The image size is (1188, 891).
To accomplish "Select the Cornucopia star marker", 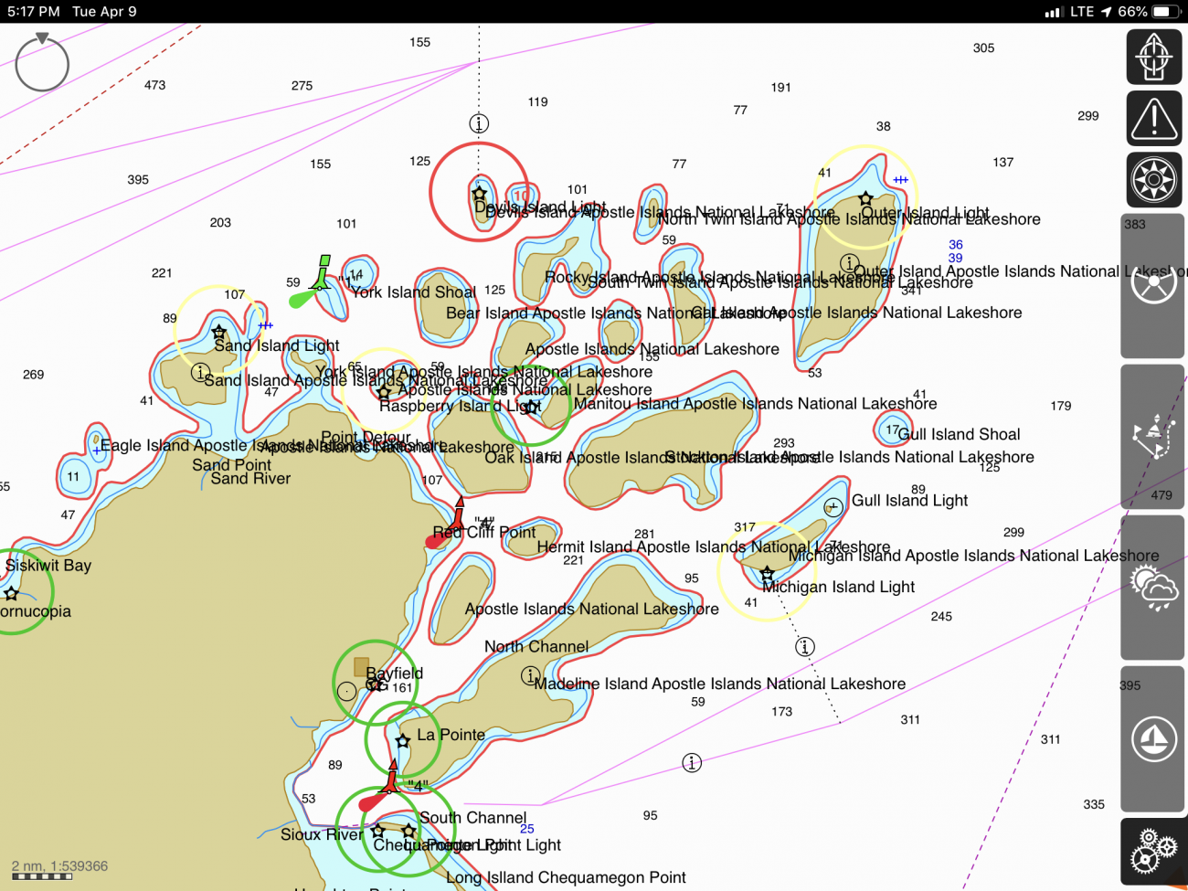I will coord(11,594).
